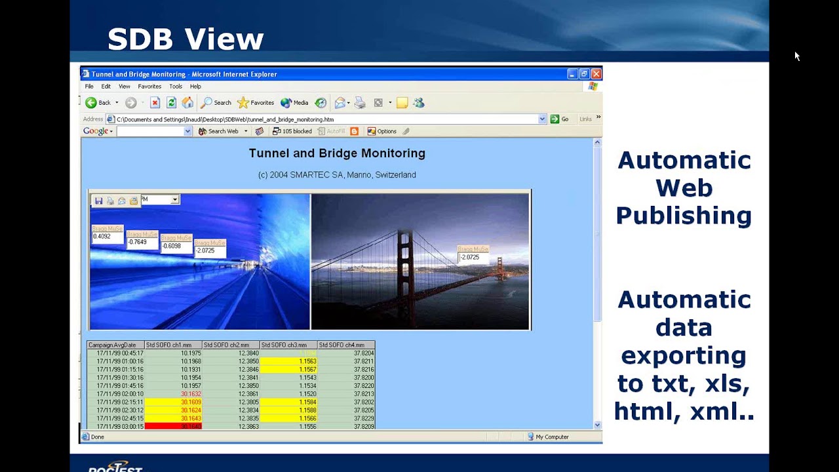This screenshot has height=472, width=839.
Task: Click the Bragg MuSe label above -0.7649
Action: click(x=142, y=234)
